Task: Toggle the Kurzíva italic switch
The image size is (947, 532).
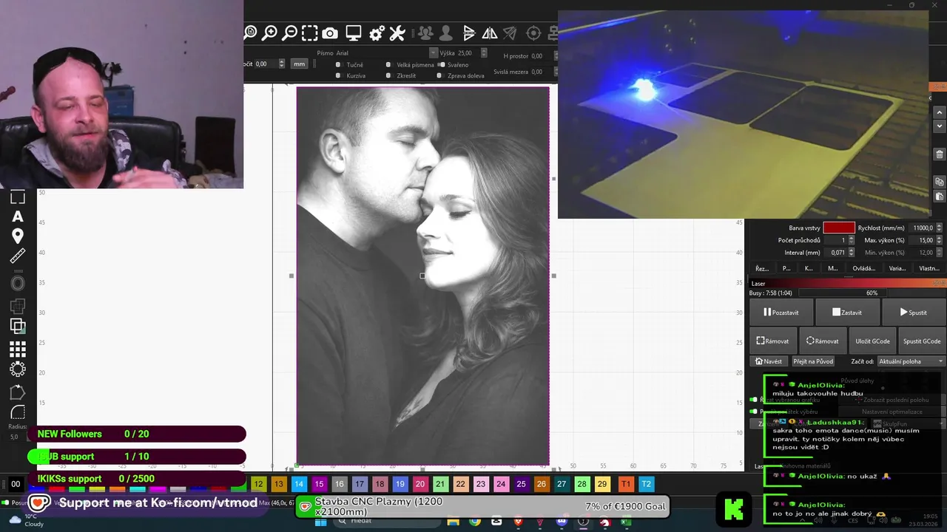Action: tap(338, 75)
